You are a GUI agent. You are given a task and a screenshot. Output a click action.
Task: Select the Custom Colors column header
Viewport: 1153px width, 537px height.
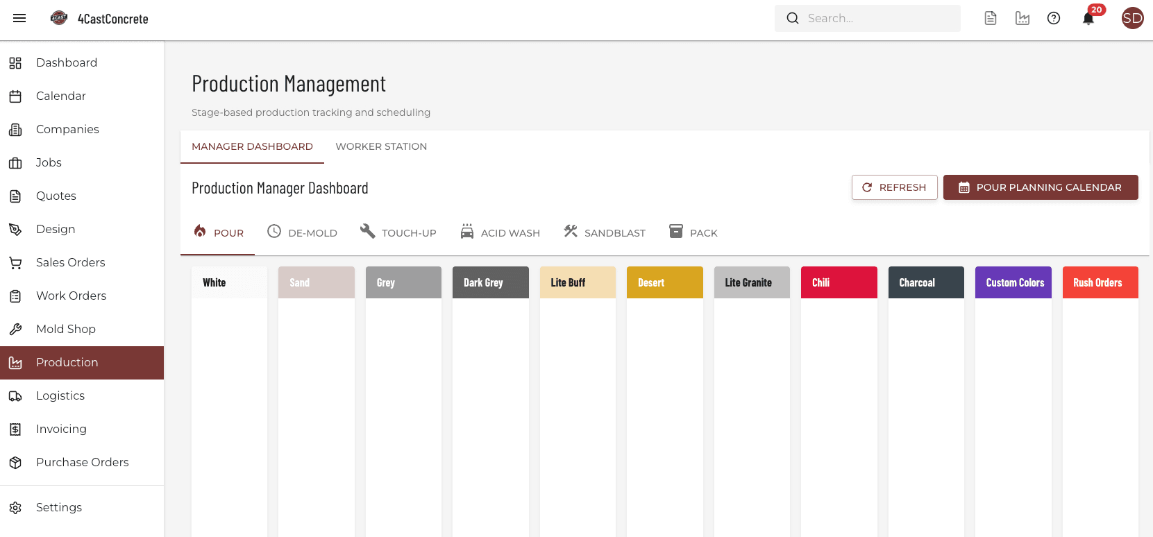[1013, 282]
